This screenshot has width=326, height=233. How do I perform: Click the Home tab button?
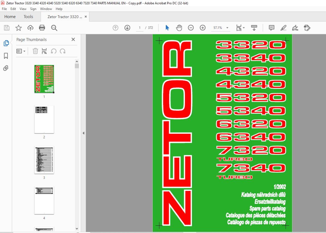(10, 17)
